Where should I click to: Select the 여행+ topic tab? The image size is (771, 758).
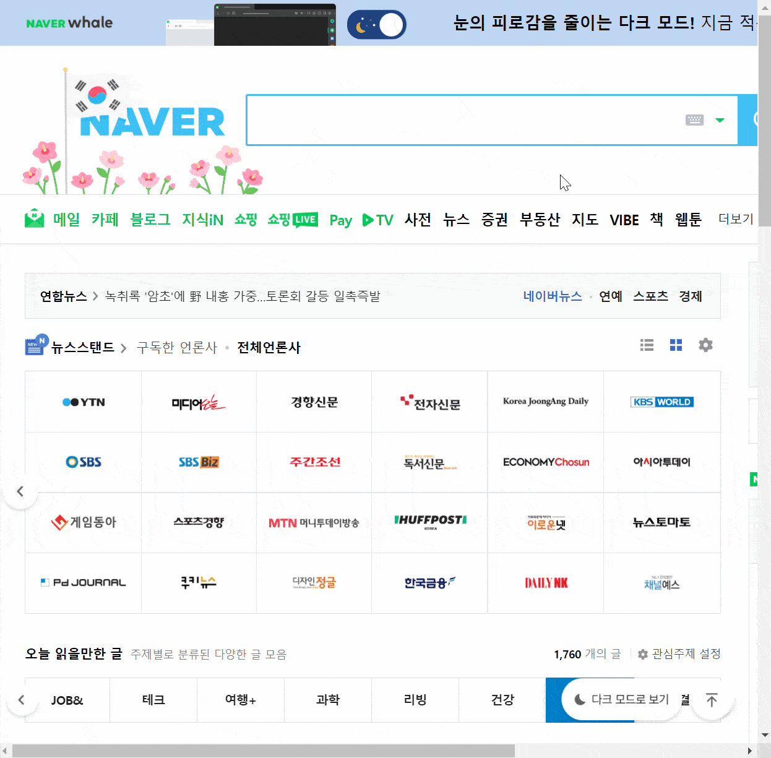(x=241, y=700)
